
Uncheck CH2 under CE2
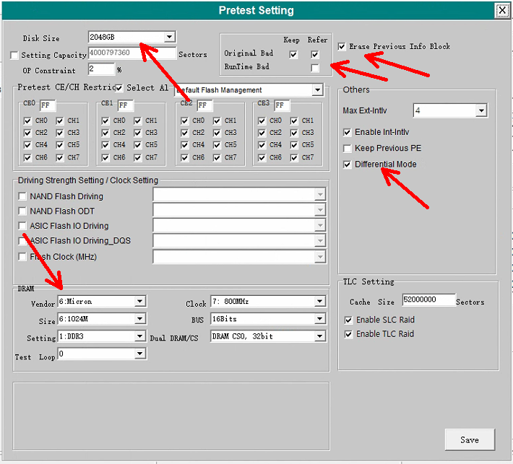point(184,133)
